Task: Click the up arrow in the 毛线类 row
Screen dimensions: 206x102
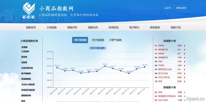Action: (x=185, y=66)
